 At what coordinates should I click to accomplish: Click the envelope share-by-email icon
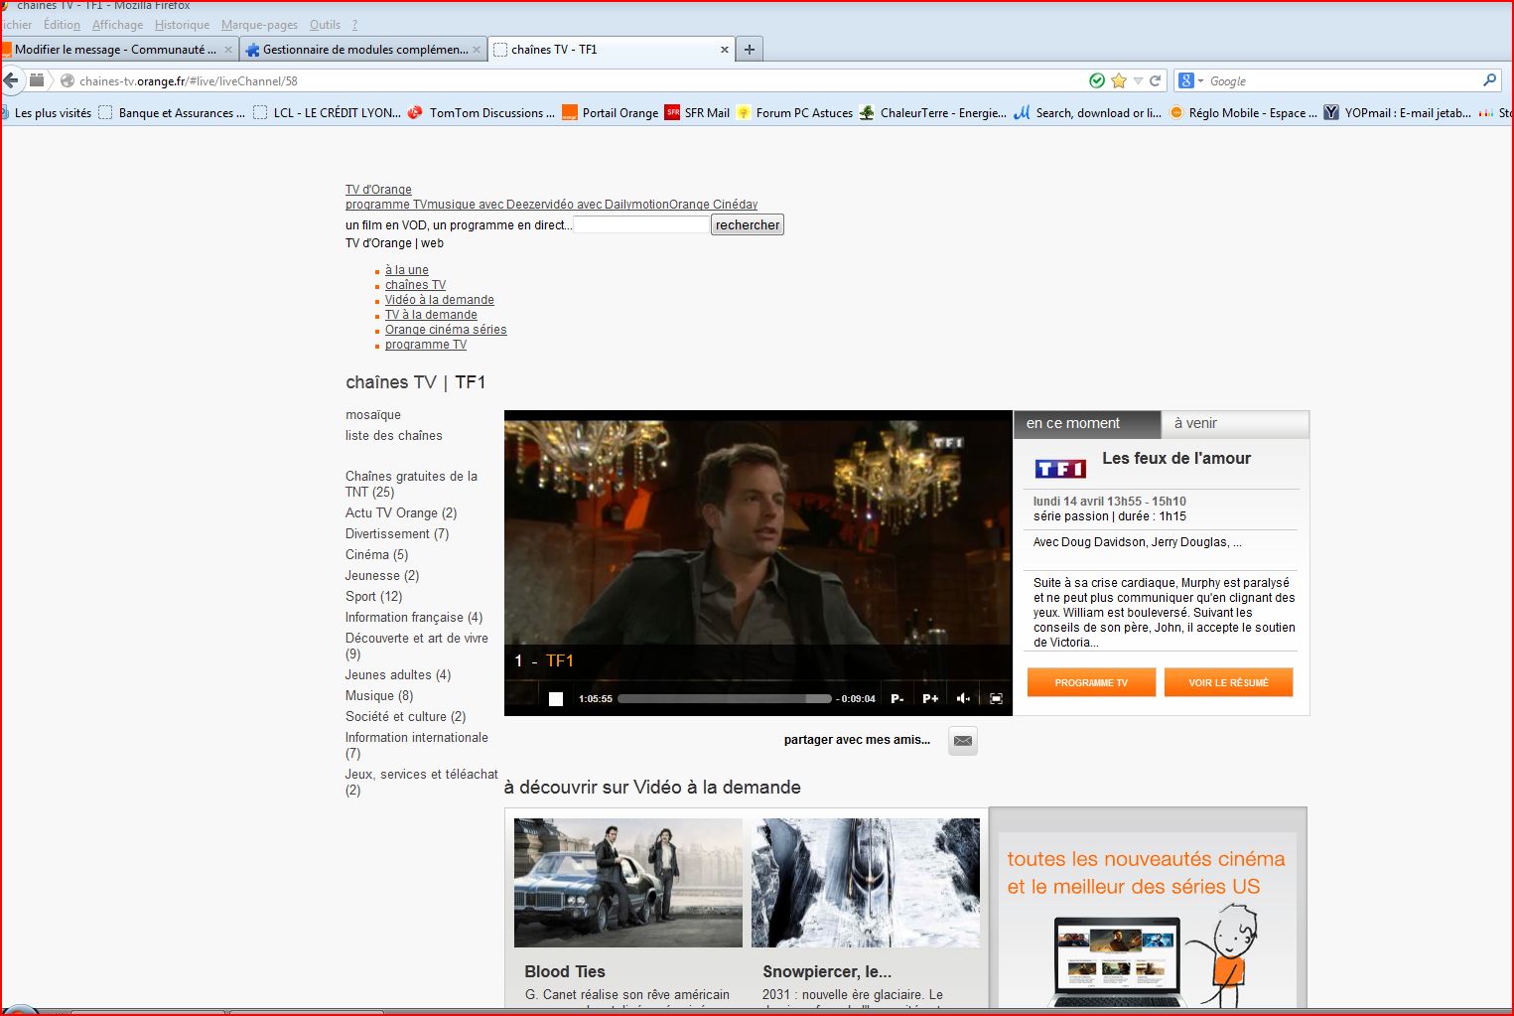pyautogui.click(x=962, y=741)
